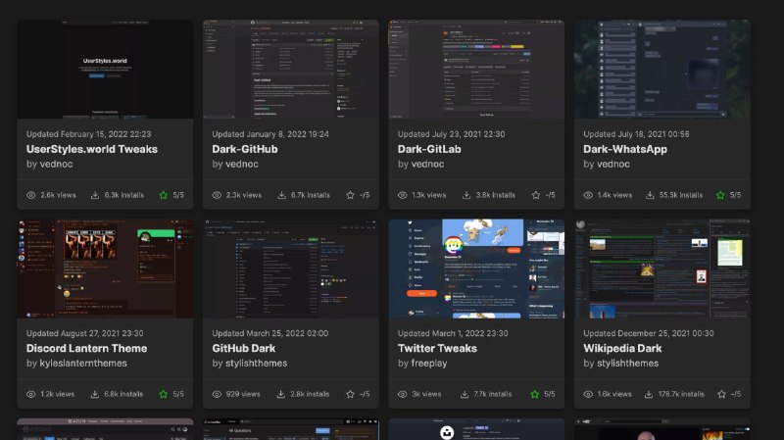The image size is (784, 440).
Task: Open the Discord Lantern Theme preview thumbnail
Action: coord(105,269)
